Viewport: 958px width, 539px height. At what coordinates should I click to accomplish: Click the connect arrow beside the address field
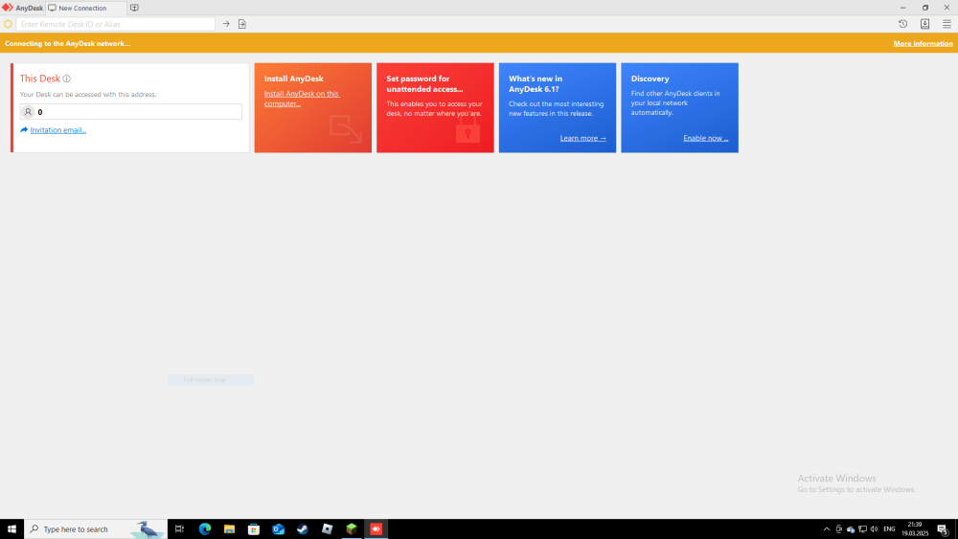coord(226,24)
